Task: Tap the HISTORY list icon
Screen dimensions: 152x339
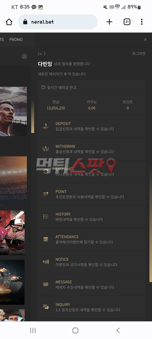Action: tap(46, 217)
